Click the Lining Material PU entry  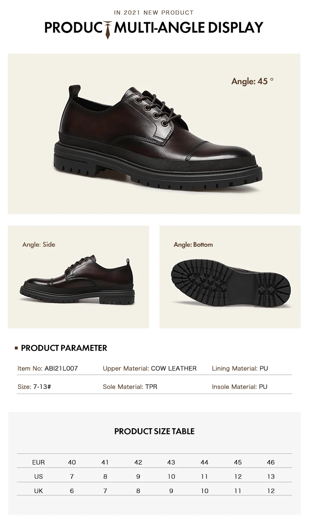(x=240, y=368)
